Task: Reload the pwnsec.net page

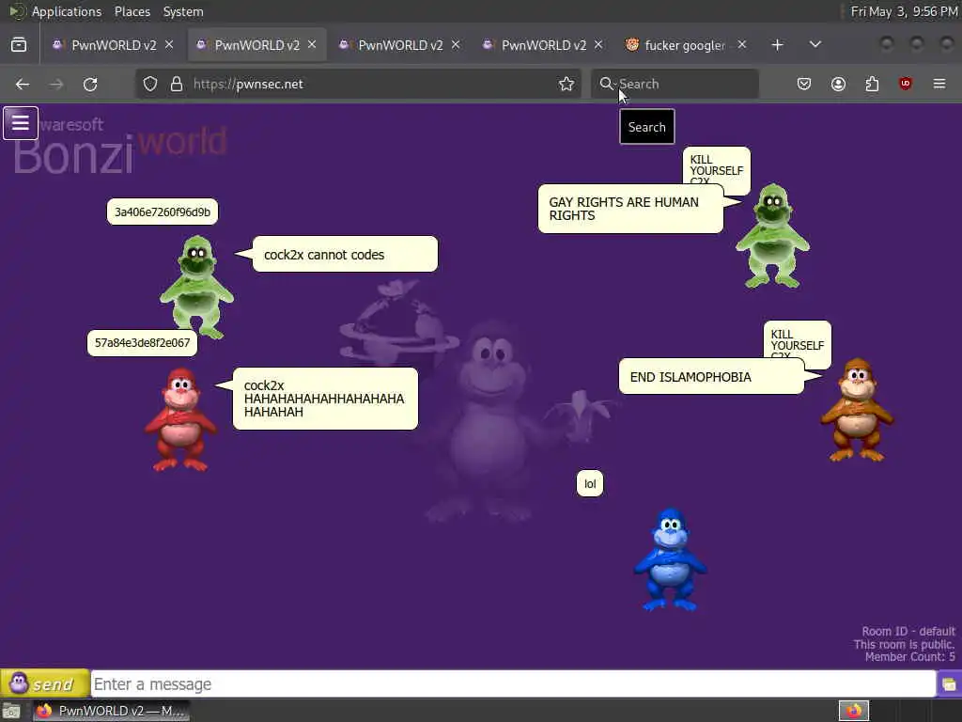Action: click(x=90, y=84)
